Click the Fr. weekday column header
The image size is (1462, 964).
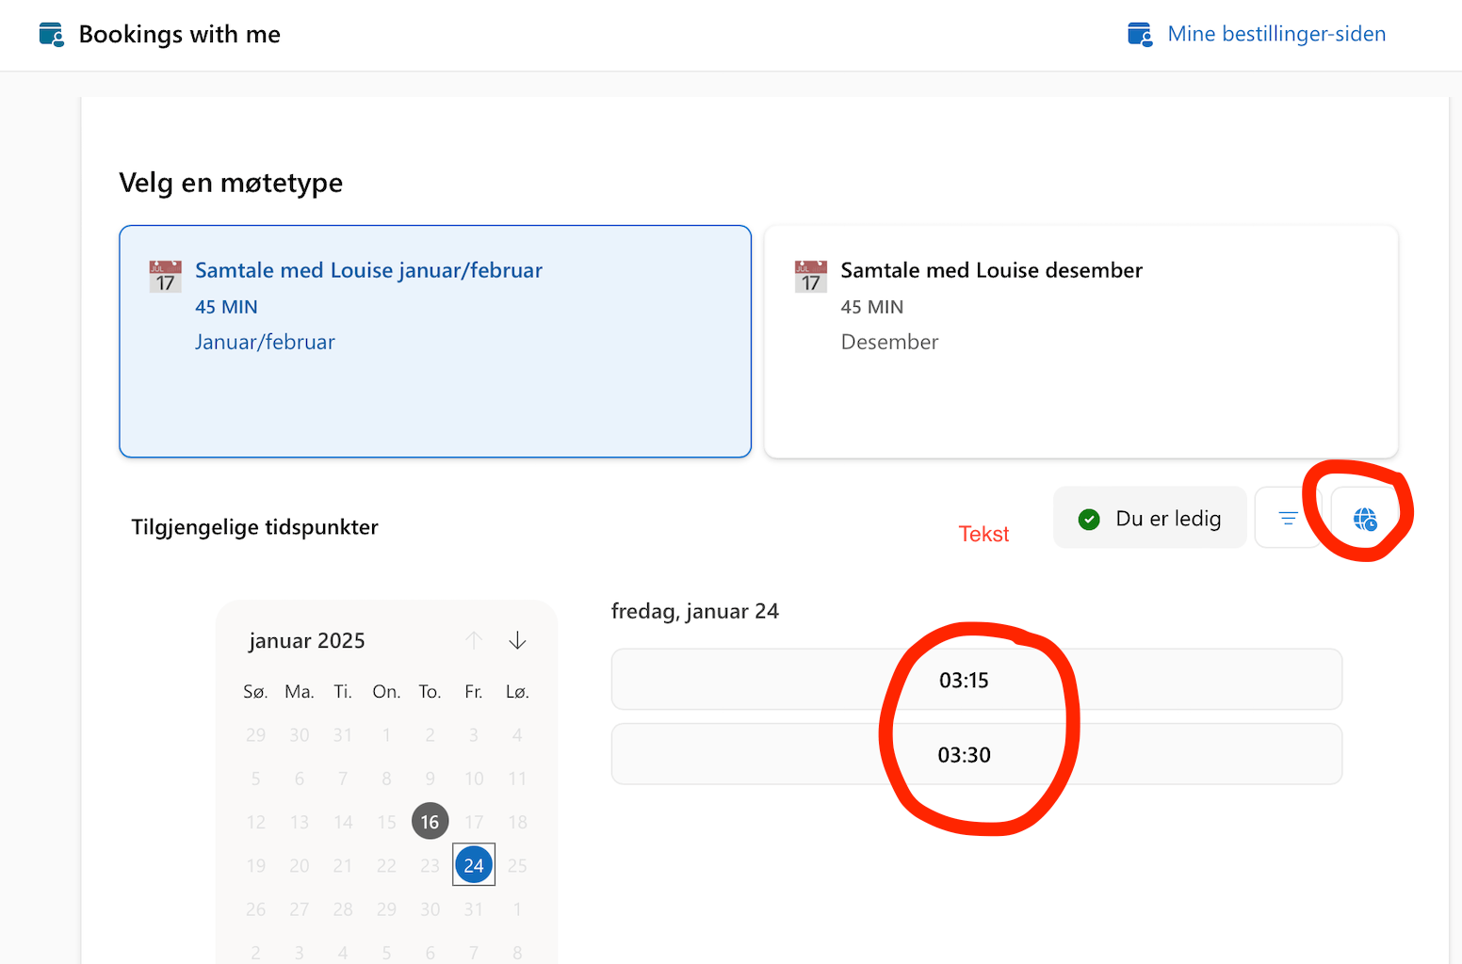tap(474, 692)
